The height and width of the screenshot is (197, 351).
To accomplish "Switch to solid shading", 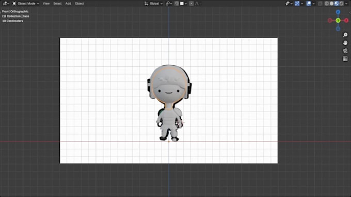I will click(331, 4).
